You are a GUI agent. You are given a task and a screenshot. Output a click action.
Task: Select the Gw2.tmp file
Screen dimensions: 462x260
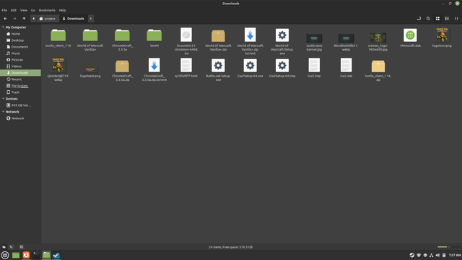314,68
